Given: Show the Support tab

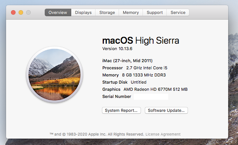Looking at the screenshot, I should (155, 12).
